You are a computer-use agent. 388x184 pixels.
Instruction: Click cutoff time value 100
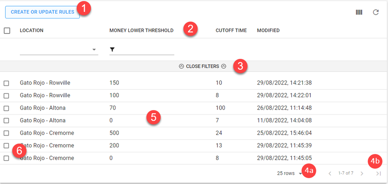click(x=220, y=108)
